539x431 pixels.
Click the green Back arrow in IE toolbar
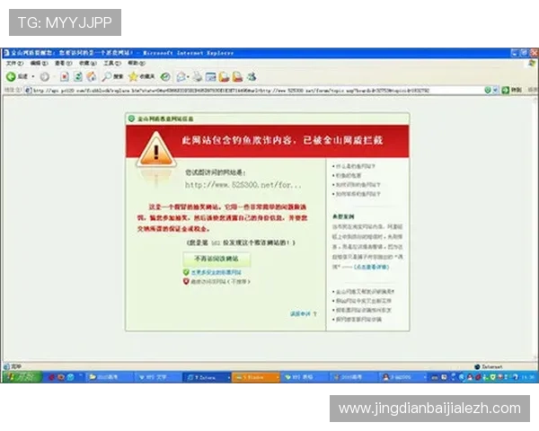pos(11,76)
